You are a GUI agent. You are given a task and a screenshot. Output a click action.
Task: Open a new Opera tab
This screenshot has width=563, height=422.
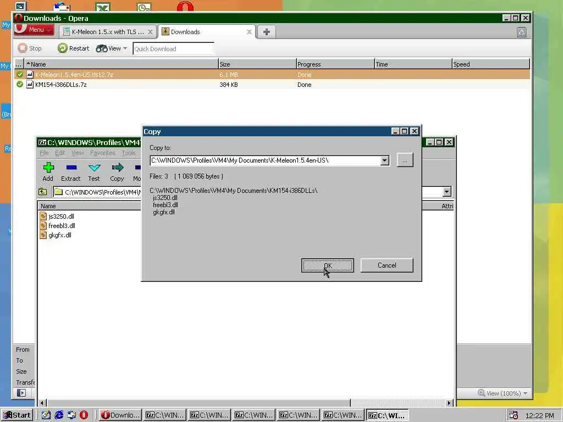pos(267,32)
